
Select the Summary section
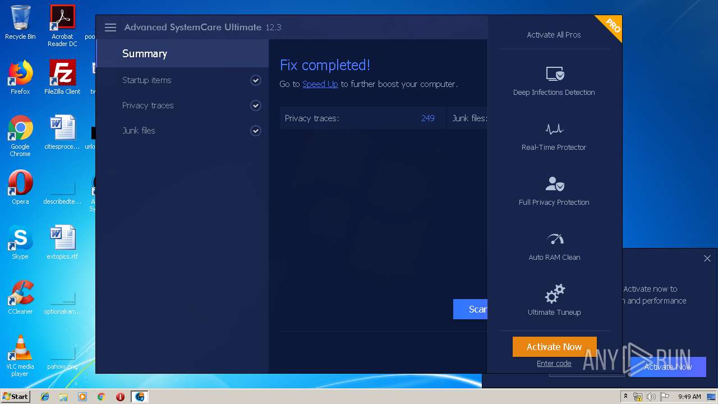(182, 53)
